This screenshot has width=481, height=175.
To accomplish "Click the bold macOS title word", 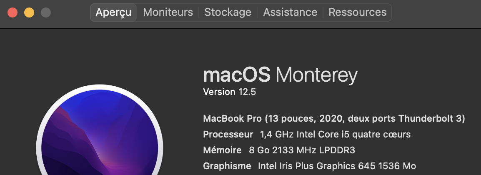I will [236, 75].
